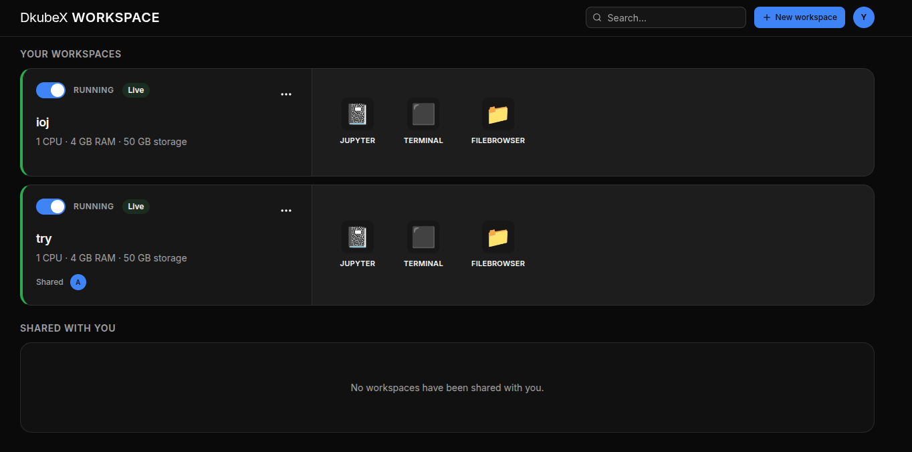Open Terminal for the ioj workspace
912x452 pixels.
pyautogui.click(x=423, y=122)
